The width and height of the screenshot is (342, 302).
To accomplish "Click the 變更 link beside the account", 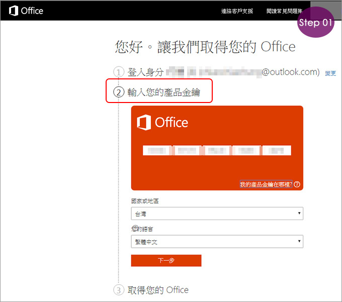I will click(x=330, y=73).
